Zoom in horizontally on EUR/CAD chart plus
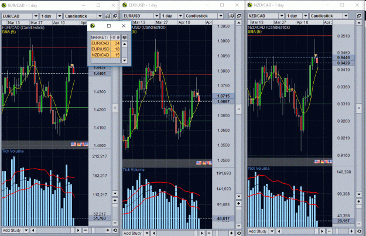 click(108, 230)
